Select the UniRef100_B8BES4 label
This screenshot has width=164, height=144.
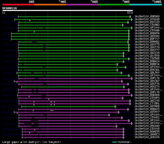pos(147,64)
